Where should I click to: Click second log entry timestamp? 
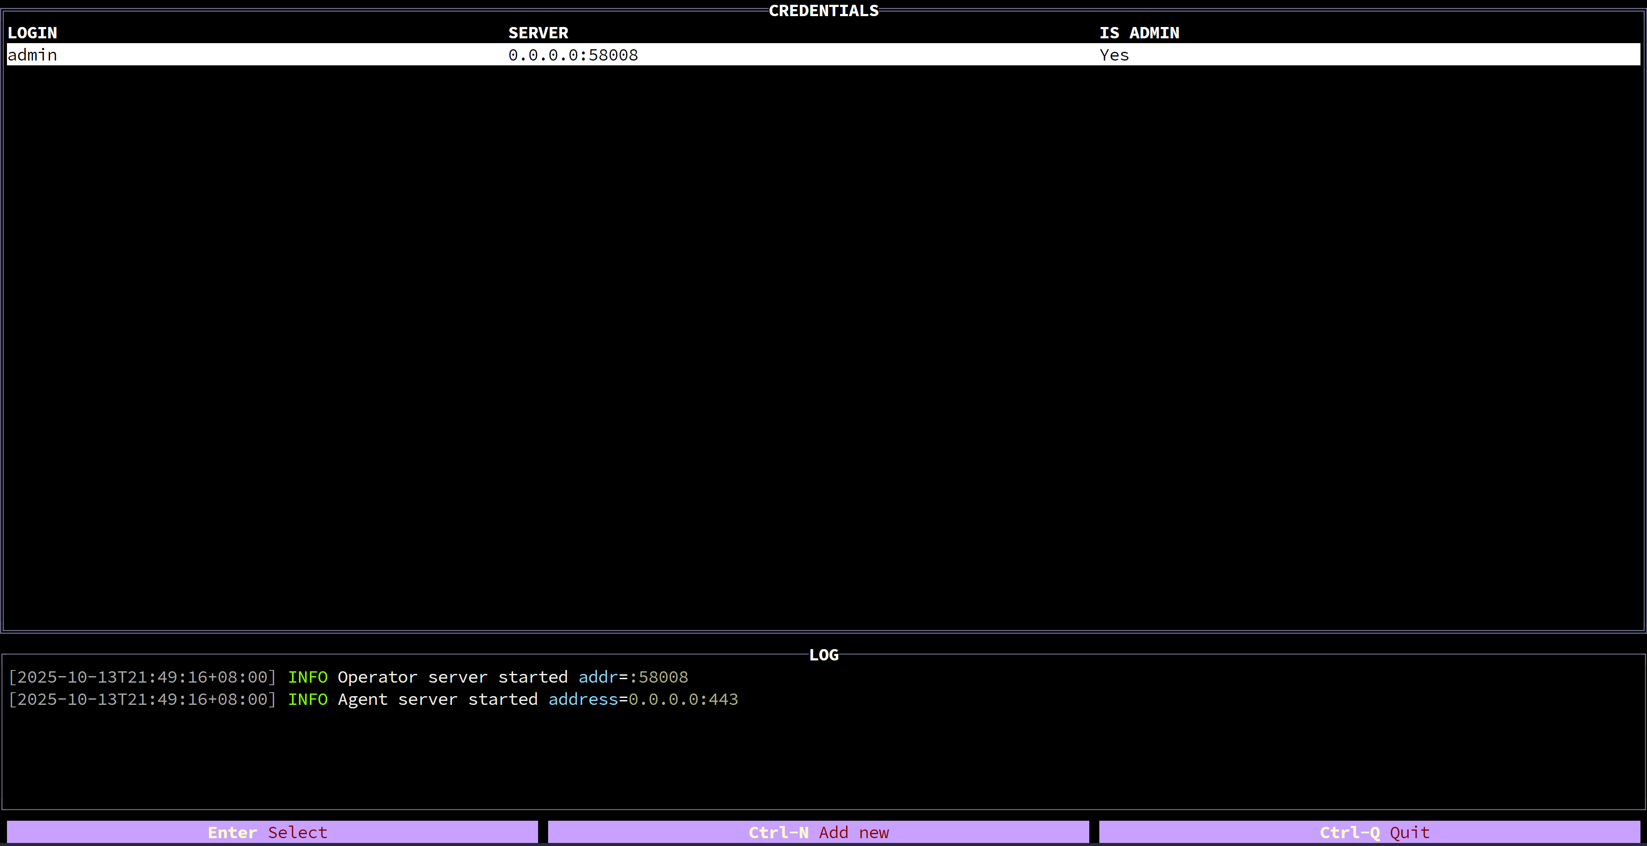point(142,700)
